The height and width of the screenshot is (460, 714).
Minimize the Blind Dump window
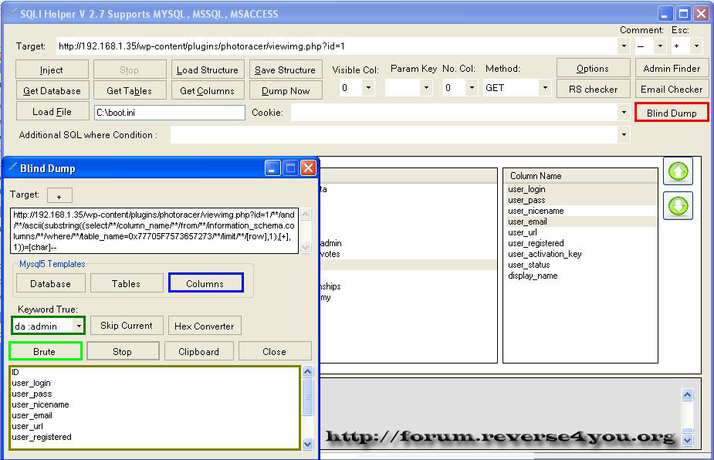coord(272,168)
